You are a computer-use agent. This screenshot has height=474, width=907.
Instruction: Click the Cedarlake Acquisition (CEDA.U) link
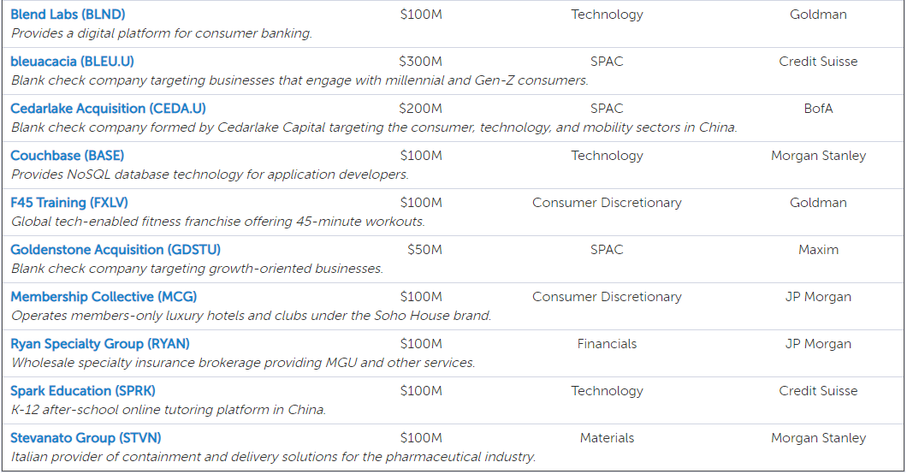(x=108, y=109)
